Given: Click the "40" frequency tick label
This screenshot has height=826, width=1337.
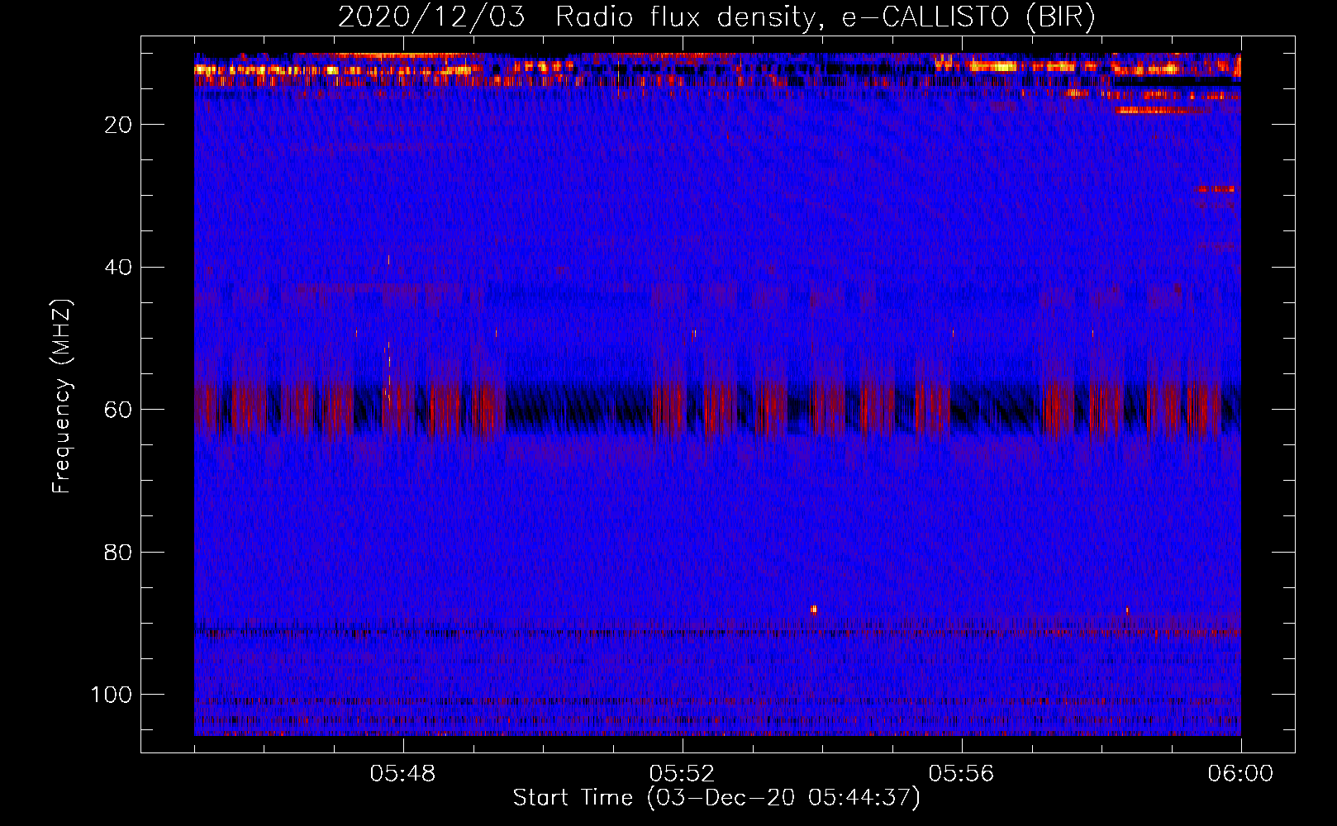Looking at the screenshot, I should pyautogui.click(x=119, y=268).
